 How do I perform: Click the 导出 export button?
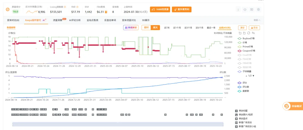254,28
